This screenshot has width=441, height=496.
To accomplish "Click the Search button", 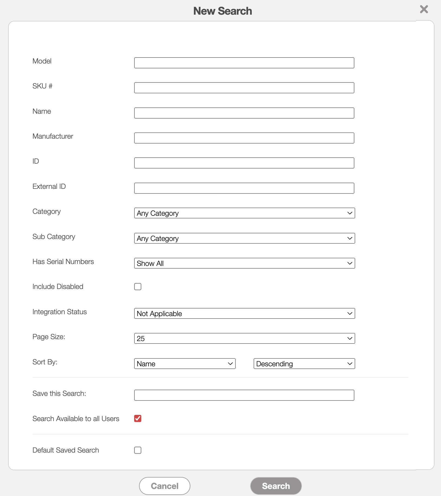I will [x=276, y=486].
